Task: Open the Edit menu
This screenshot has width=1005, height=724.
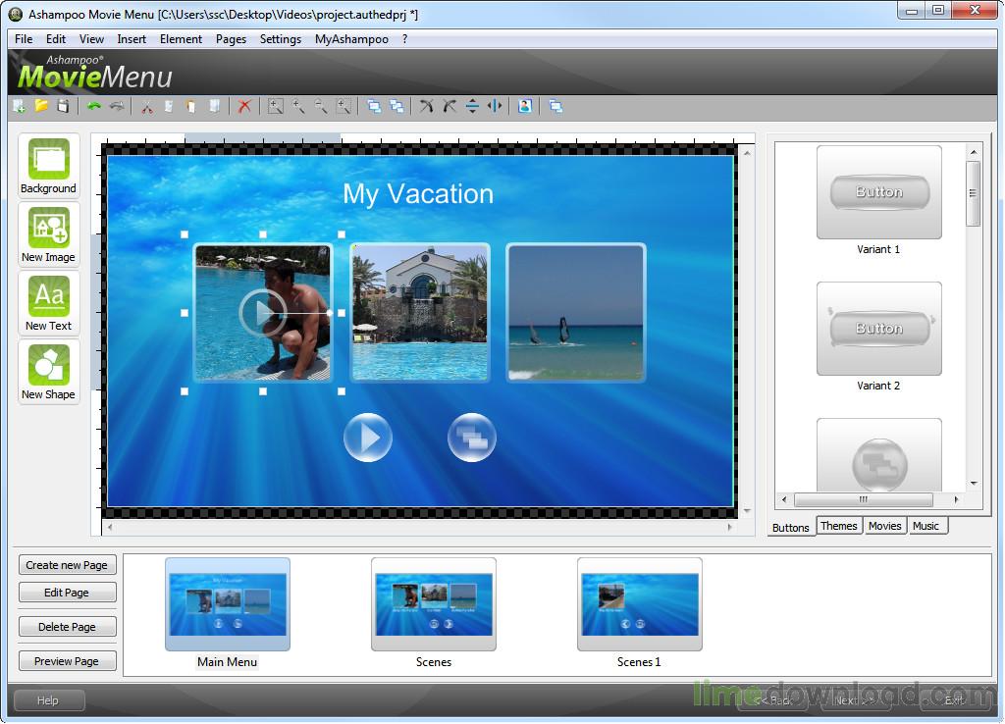Action: coord(56,39)
